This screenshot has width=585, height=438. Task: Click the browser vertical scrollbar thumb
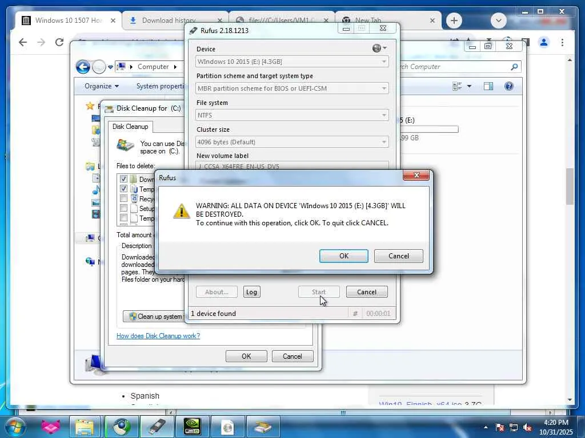[570, 186]
